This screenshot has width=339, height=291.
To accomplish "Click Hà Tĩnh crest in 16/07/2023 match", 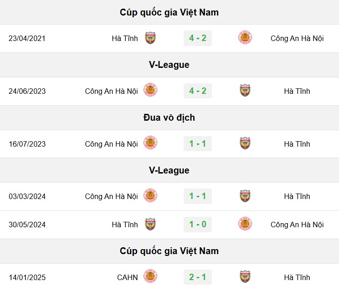I will click(x=245, y=143).
